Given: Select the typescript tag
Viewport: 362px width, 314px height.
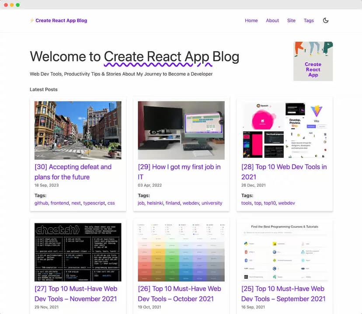Looking at the screenshot, I should coord(94,203).
